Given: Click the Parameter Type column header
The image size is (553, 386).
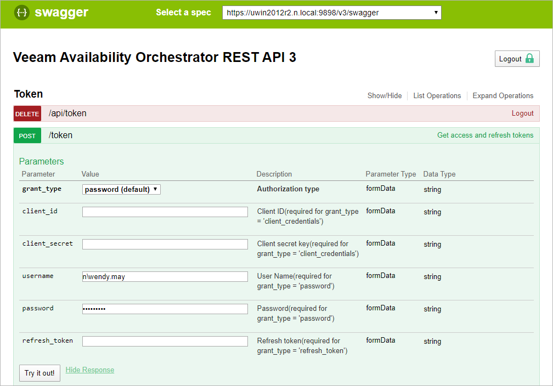Looking at the screenshot, I should 391,174.
